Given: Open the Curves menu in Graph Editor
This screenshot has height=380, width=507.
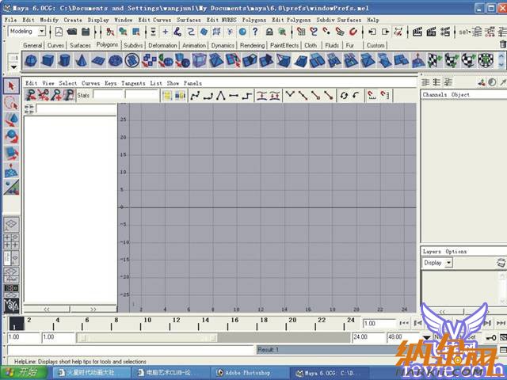Looking at the screenshot, I should click(90, 83).
